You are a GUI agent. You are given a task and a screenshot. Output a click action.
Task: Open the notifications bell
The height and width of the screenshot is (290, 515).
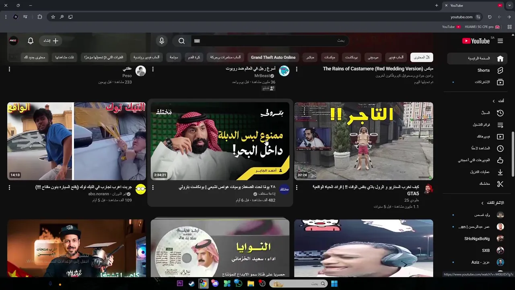click(x=31, y=41)
